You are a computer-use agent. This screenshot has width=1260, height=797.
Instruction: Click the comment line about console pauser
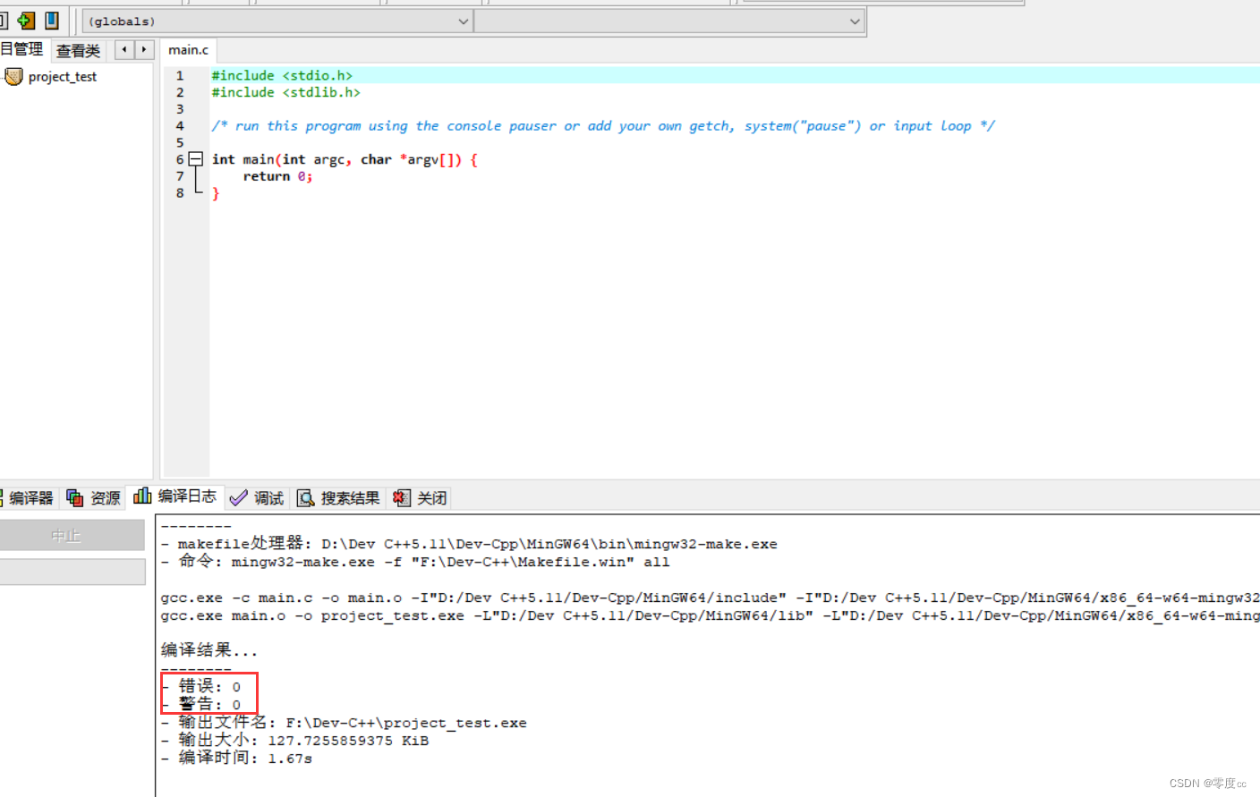pyautogui.click(x=603, y=126)
